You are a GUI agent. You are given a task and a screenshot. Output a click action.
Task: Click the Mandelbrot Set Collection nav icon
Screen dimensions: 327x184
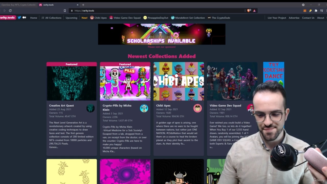173,18
